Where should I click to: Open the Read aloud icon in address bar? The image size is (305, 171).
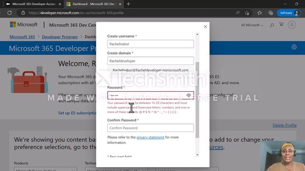point(237,13)
